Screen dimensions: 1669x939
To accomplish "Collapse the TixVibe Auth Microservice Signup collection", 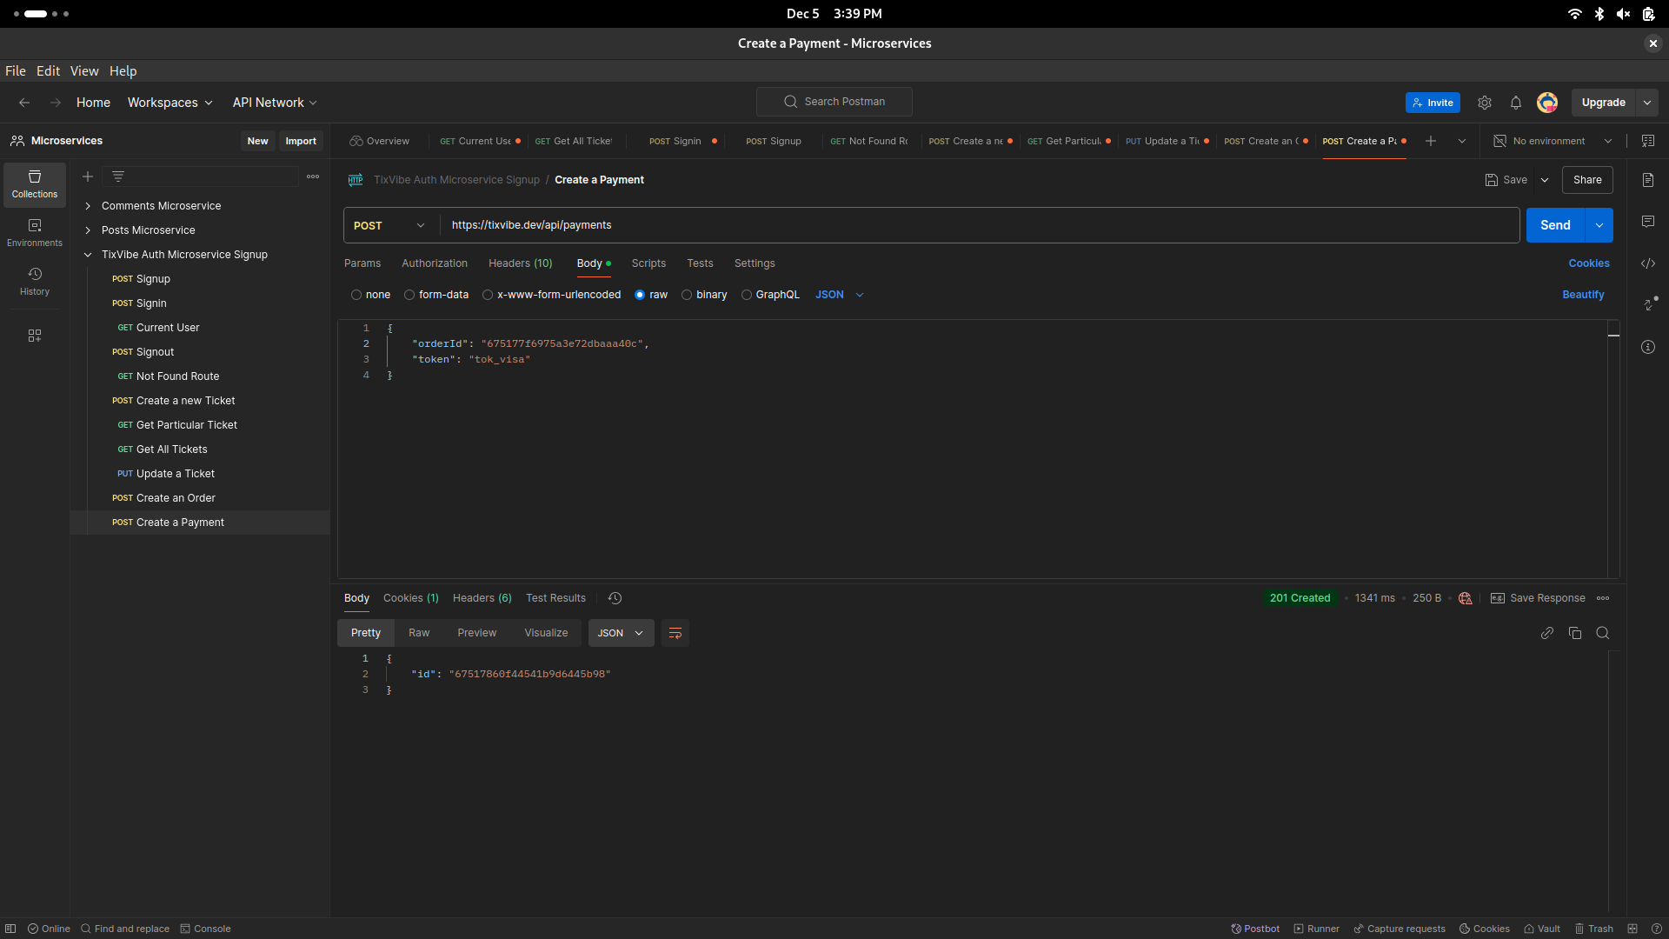I will (x=88, y=255).
